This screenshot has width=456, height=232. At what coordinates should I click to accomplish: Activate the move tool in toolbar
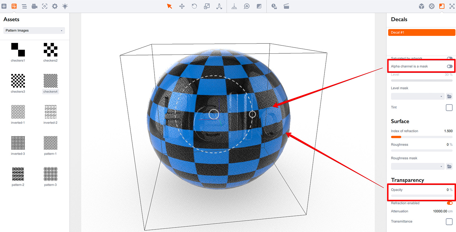coord(182,6)
